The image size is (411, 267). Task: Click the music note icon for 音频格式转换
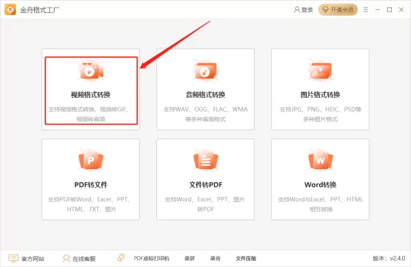pos(206,71)
